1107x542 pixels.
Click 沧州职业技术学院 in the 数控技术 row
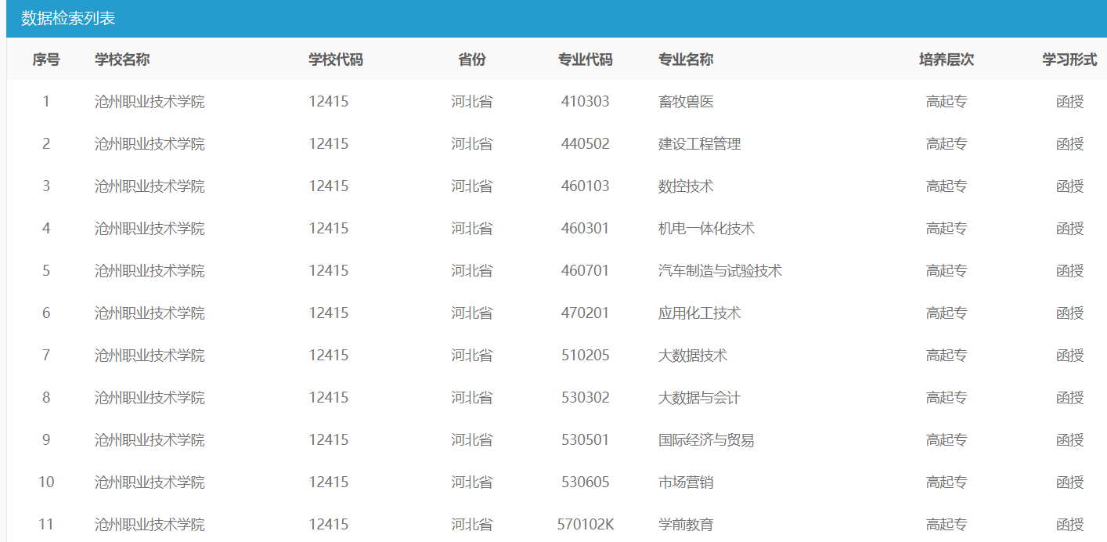(150, 186)
